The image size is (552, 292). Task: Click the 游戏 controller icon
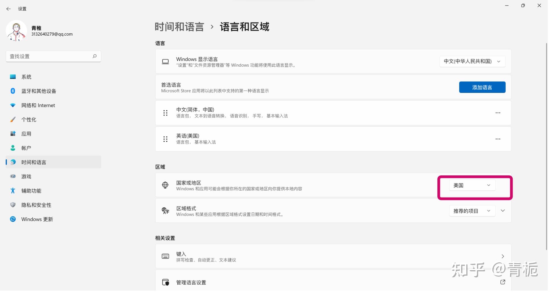pyautogui.click(x=13, y=177)
